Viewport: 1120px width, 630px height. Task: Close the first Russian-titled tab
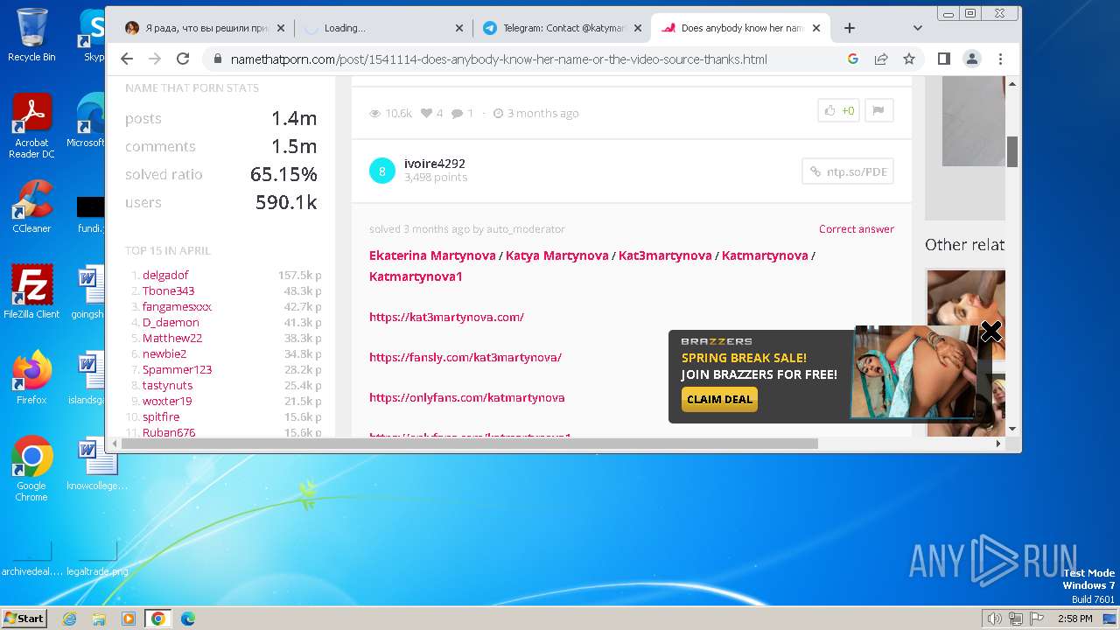[281, 28]
